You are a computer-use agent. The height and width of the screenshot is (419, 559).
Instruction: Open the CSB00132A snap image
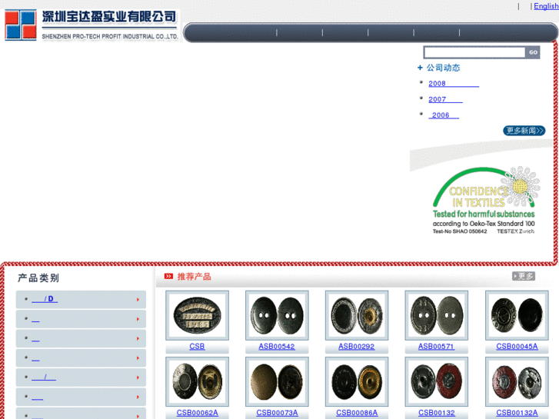517,382
